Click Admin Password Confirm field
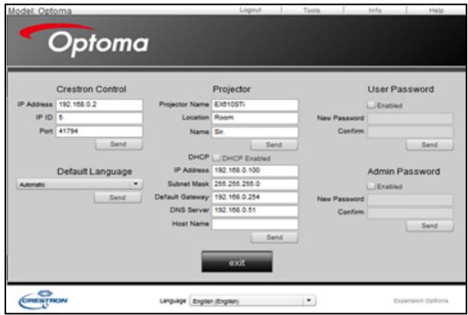Screen dimensions: 468x315 pyautogui.click(x=410, y=213)
